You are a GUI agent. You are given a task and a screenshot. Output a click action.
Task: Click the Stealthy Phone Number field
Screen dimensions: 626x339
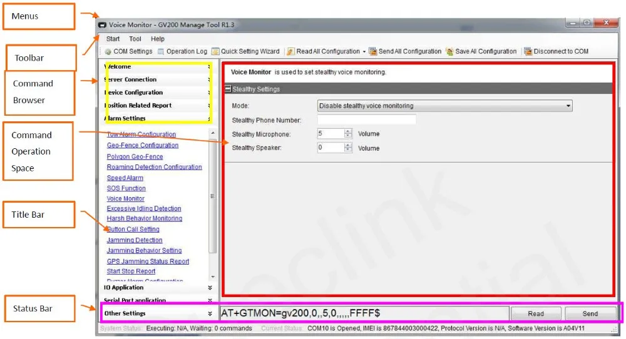(366, 119)
